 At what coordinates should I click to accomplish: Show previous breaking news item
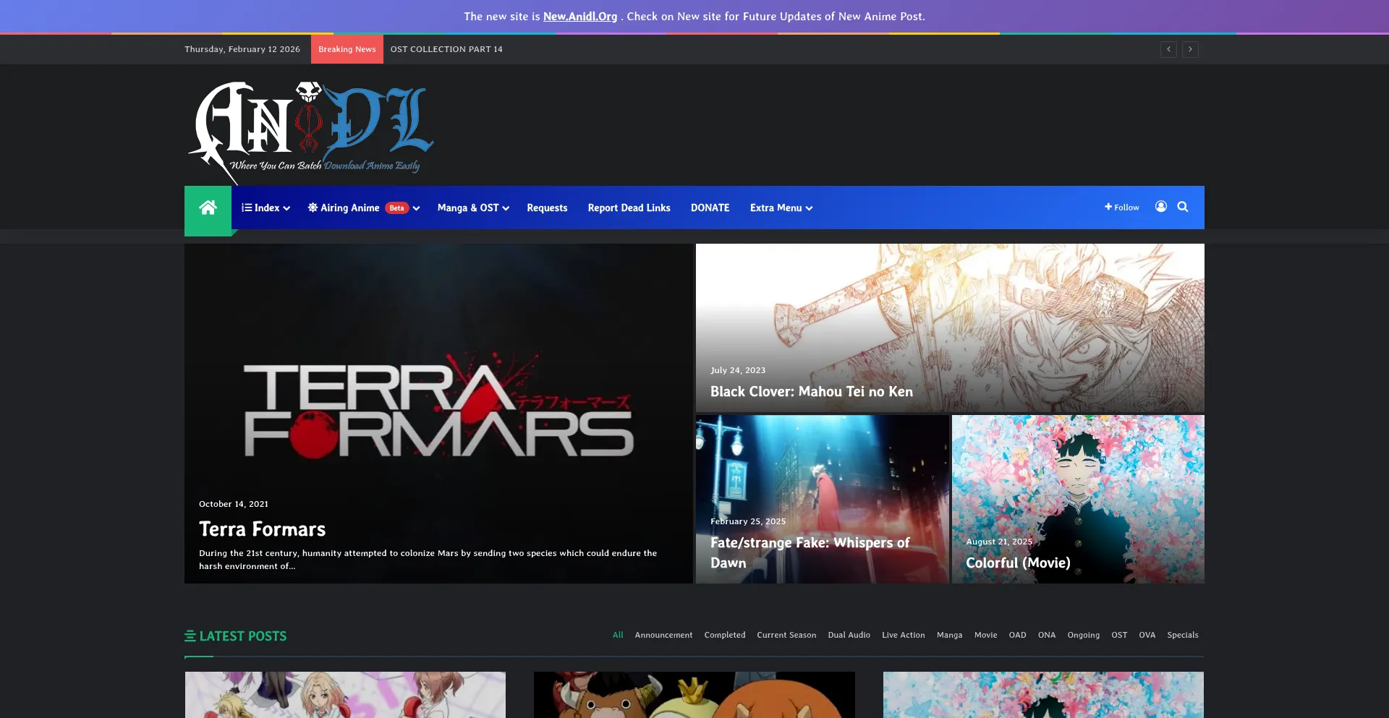tap(1168, 49)
